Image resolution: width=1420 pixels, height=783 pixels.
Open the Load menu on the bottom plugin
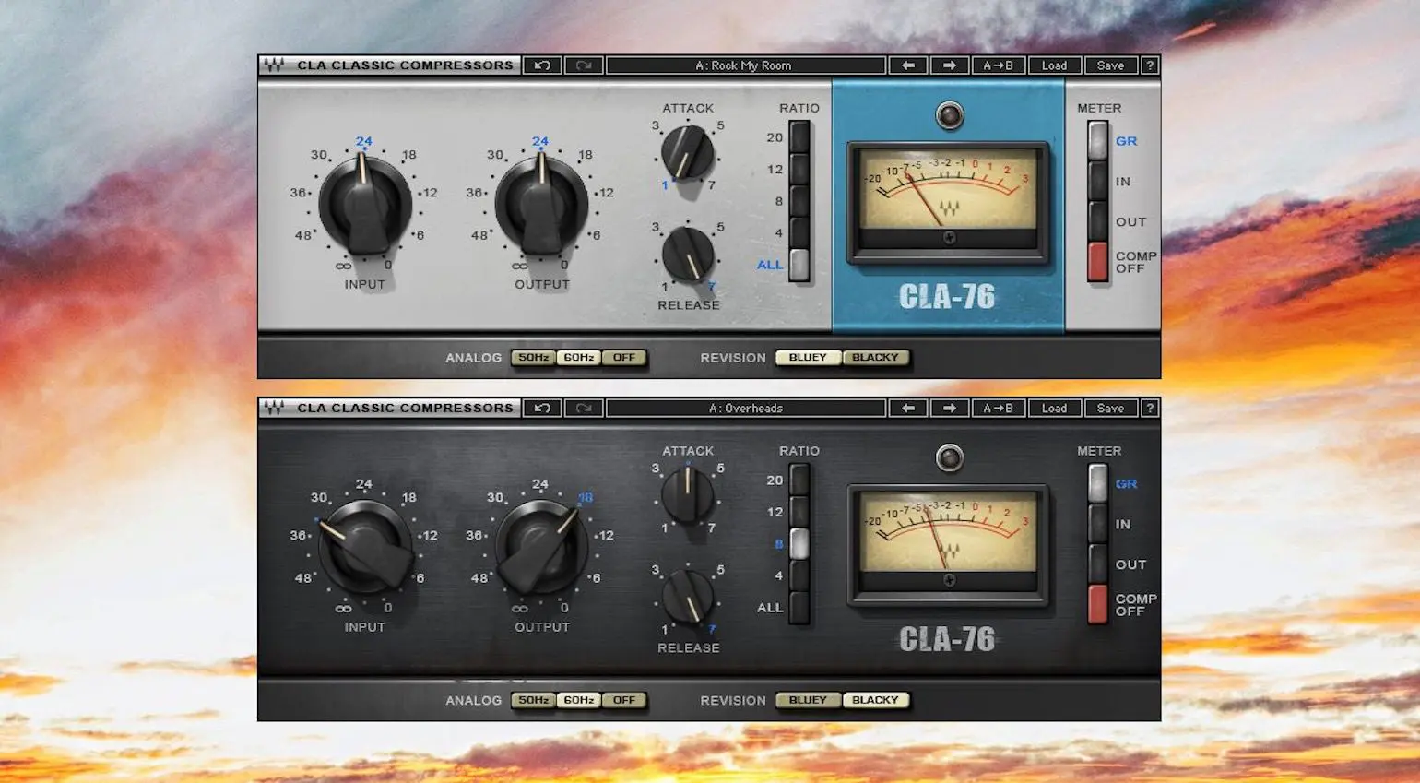[x=1054, y=408]
